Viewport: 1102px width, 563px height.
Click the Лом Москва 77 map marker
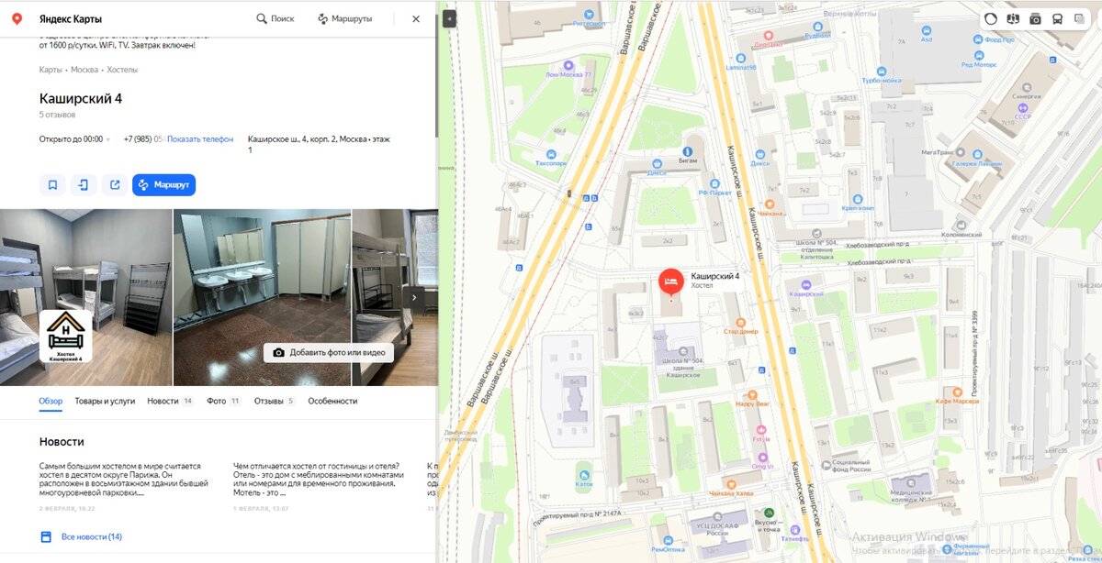pos(568,66)
